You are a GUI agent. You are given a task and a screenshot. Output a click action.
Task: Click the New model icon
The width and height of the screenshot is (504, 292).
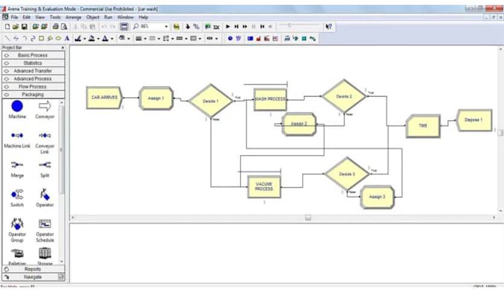7,27
